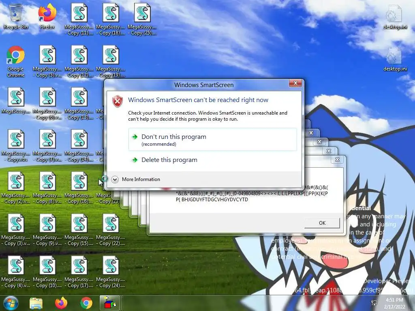Open the 4:51 PM taskbar clock
Viewport: 415px width, 311px height.
click(x=394, y=303)
